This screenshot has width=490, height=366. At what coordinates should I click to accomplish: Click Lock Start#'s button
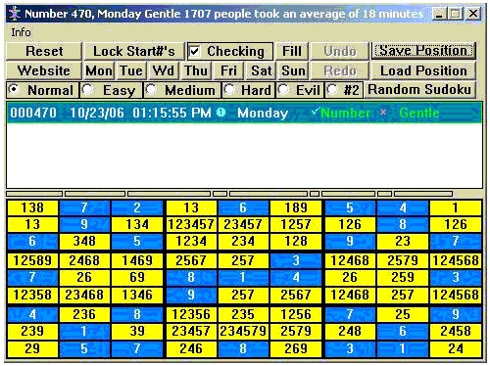[134, 51]
